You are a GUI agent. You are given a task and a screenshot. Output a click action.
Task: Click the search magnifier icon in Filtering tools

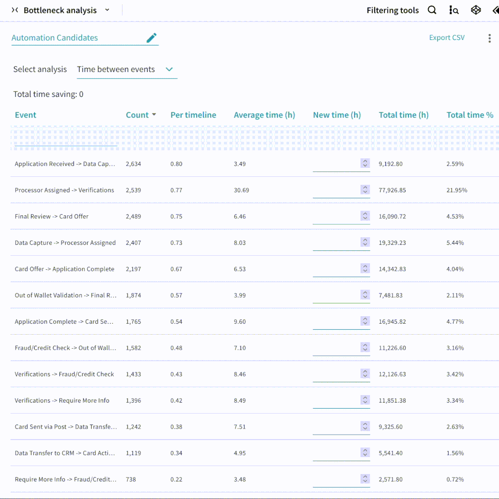[x=432, y=10]
